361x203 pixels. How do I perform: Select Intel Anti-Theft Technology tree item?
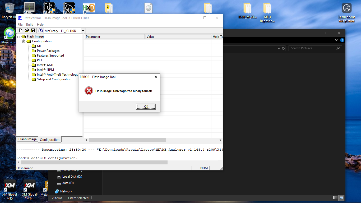tap(58, 75)
